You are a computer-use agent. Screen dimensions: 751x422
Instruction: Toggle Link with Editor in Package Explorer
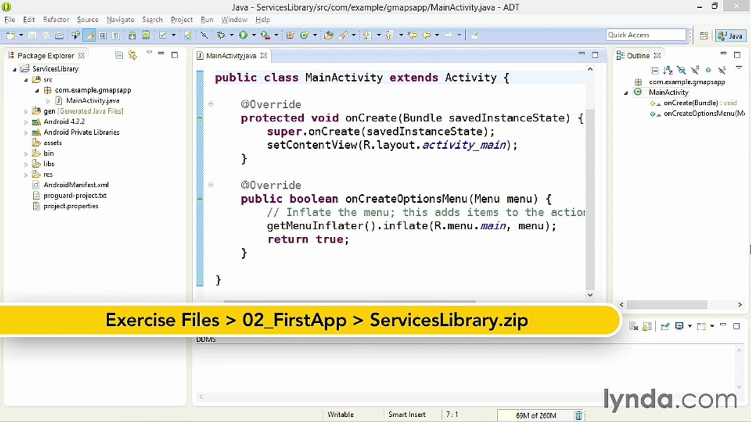[133, 55]
